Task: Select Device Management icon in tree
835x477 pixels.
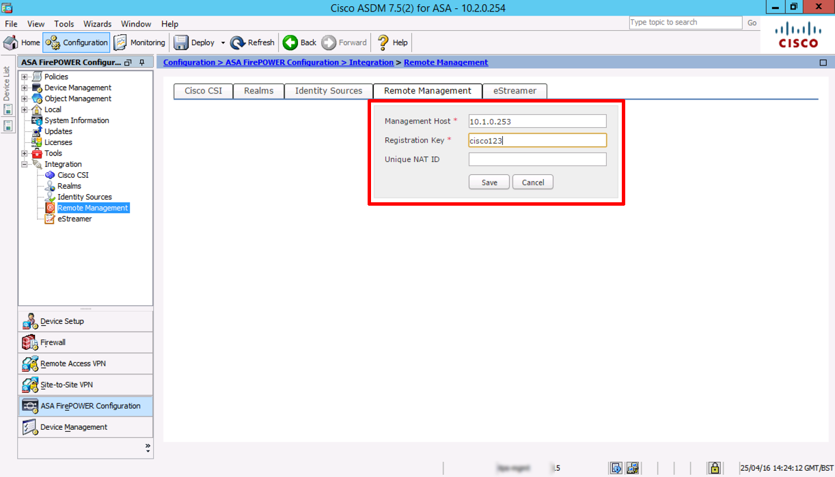Action: point(37,87)
